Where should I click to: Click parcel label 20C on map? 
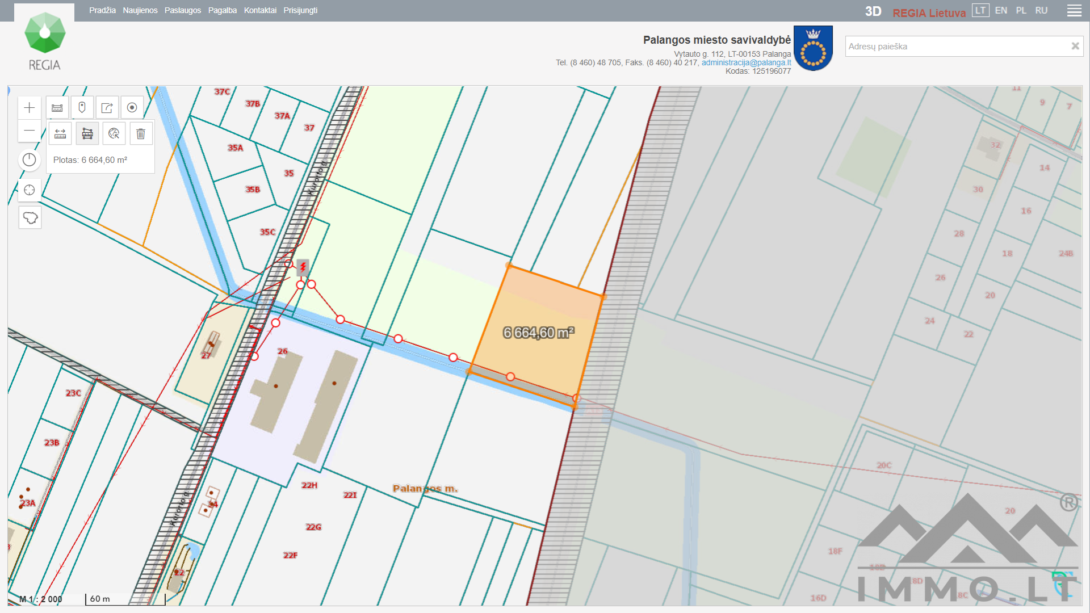point(884,465)
